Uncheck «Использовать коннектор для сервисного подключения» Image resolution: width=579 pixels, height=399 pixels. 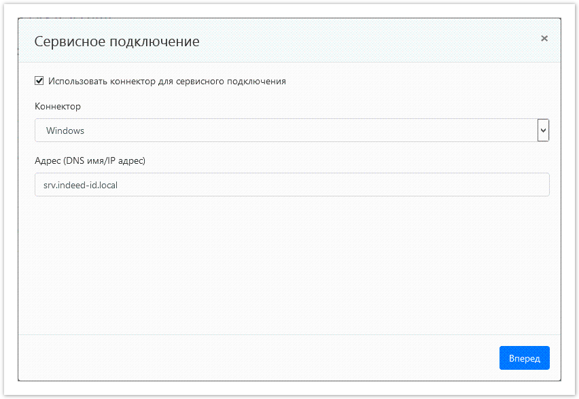click(x=39, y=80)
